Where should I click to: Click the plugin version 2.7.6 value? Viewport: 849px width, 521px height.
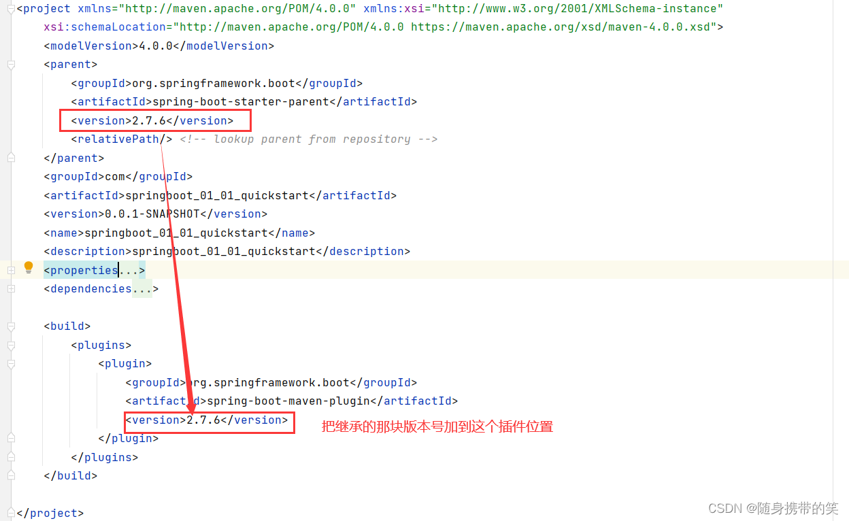[x=203, y=420]
